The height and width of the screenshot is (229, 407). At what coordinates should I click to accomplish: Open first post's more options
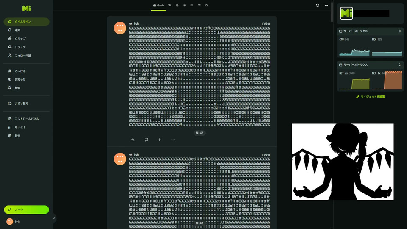tap(173, 140)
